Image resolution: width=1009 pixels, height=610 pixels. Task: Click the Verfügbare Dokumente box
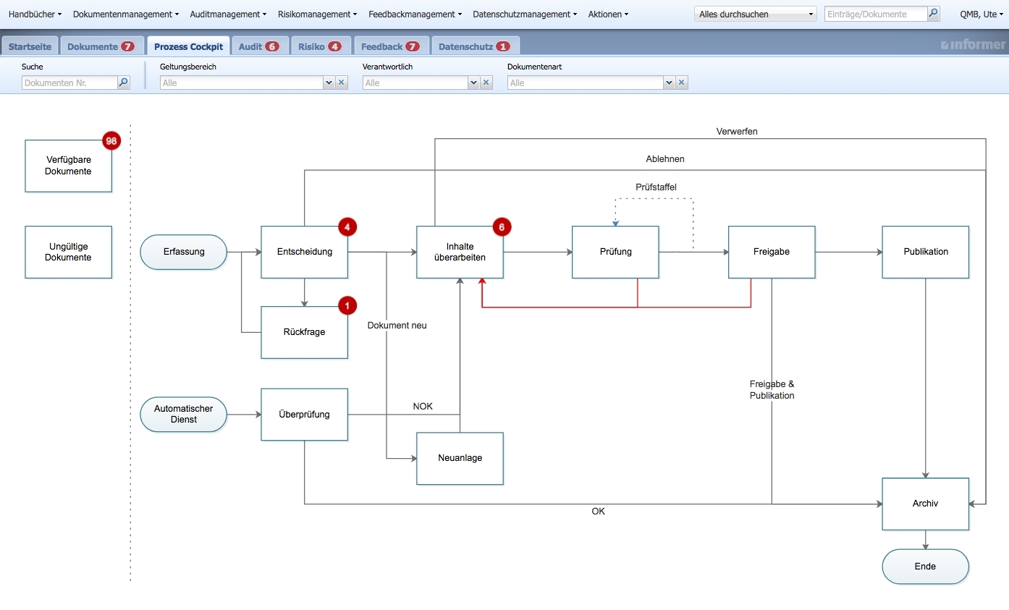tap(69, 166)
